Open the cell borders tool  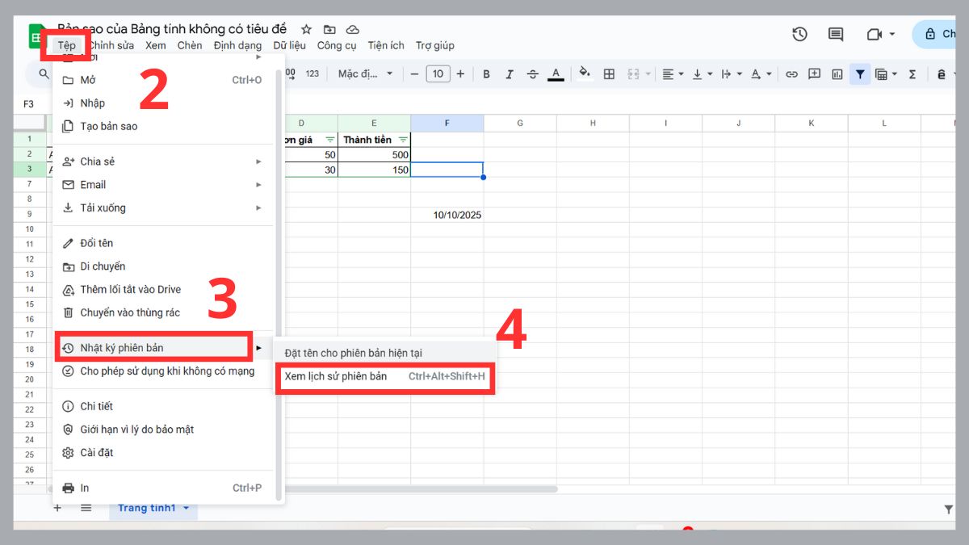[610, 74]
